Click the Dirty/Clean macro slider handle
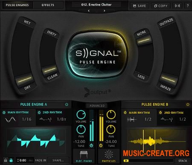Image resolution: width=192 pixels, height=165 pixels. tap(49, 70)
